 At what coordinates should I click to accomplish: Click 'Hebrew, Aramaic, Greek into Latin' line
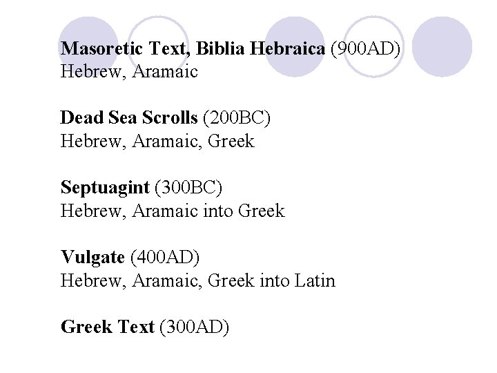[198, 280]
